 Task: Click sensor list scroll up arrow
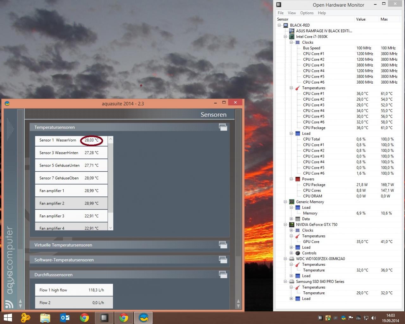click(x=111, y=139)
